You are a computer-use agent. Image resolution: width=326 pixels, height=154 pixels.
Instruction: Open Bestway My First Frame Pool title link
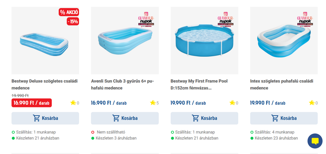pos(199,85)
